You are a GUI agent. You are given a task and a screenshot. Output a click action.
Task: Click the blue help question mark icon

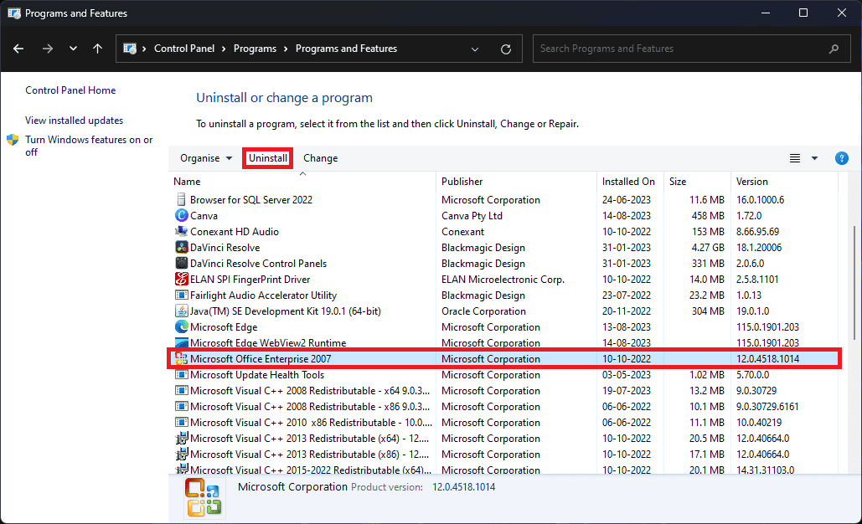pos(842,158)
